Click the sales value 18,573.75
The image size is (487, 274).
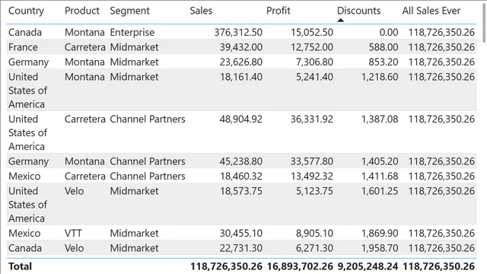241,191
